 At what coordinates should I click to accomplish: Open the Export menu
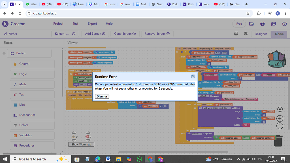92,24
